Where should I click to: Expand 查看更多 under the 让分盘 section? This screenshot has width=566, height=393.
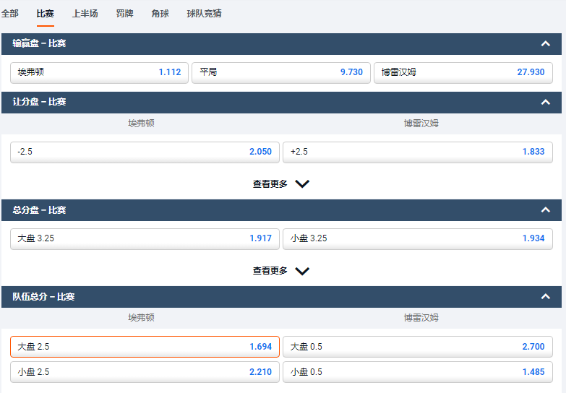281,184
